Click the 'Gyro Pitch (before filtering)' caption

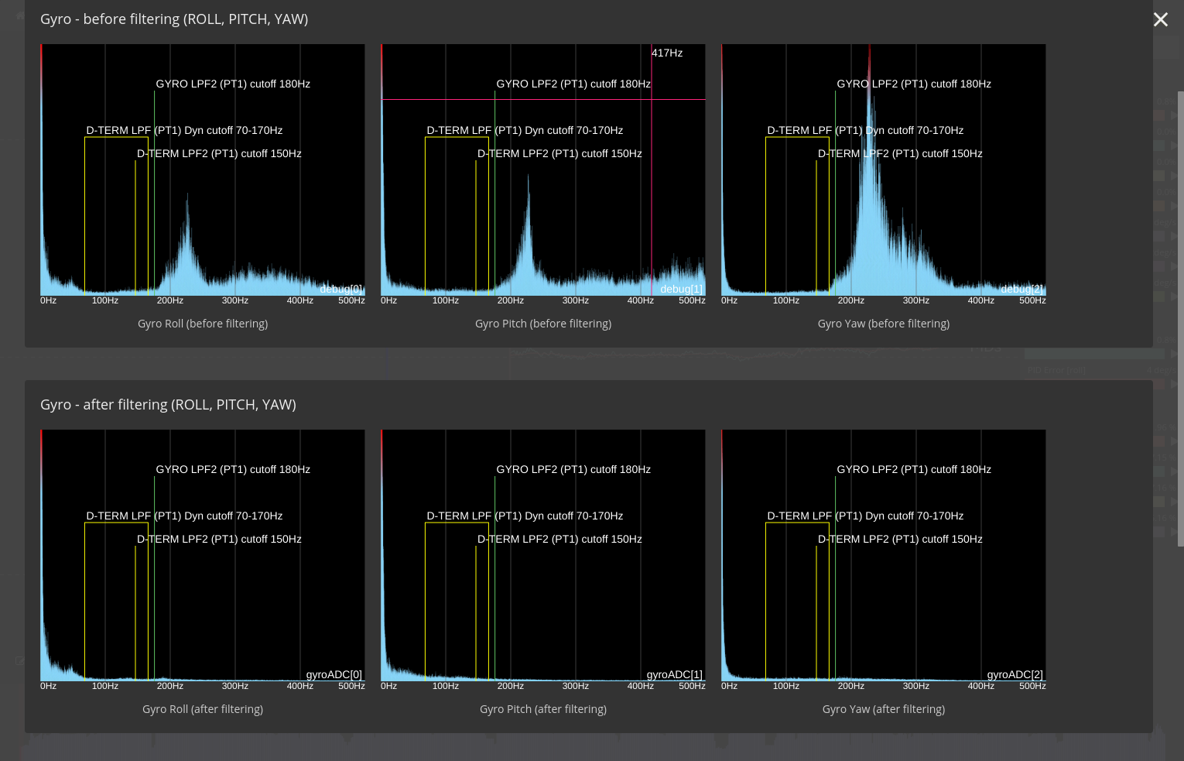(543, 324)
